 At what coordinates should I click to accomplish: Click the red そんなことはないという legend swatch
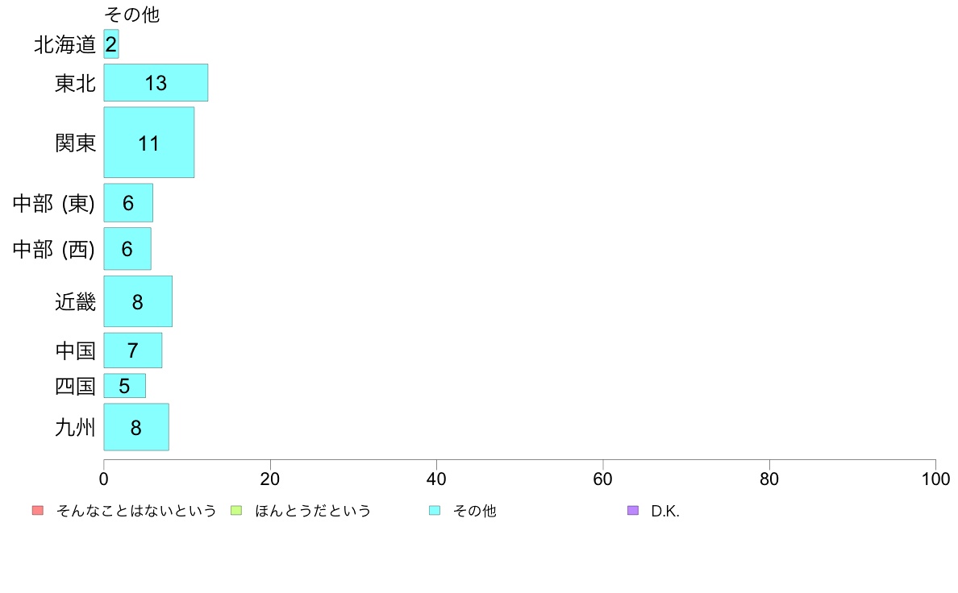pyautogui.click(x=38, y=511)
